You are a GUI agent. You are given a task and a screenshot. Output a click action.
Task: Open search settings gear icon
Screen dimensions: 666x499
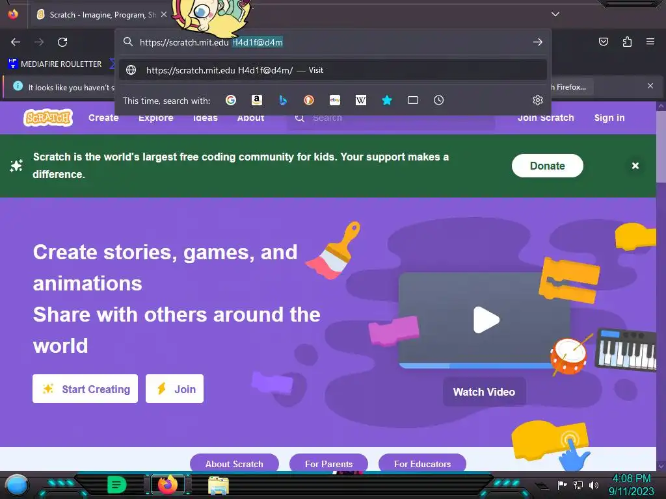(538, 100)
